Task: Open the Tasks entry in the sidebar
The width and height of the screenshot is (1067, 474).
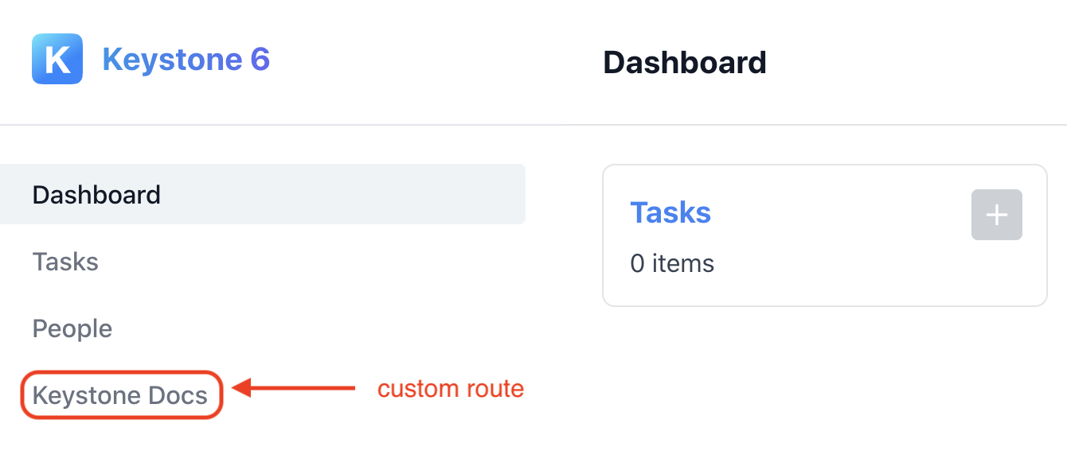Action: (x=65, y=261)
